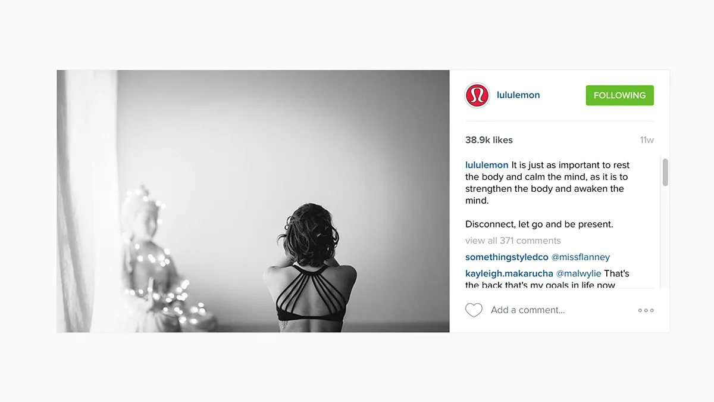This screenshot has width=714, height=402.
Task: Click the 'Disconnect, let go and be present' text
Action: tap(539, 225)
